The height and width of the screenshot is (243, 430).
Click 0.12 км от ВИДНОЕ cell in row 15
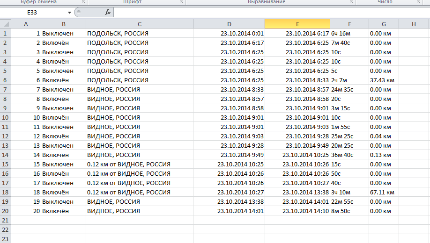tap(140, 164)
